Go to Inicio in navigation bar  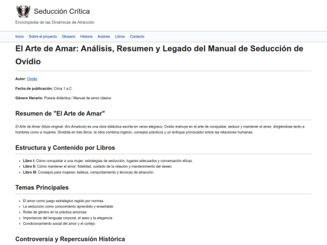pyautogui.click(x=19, y=36)
